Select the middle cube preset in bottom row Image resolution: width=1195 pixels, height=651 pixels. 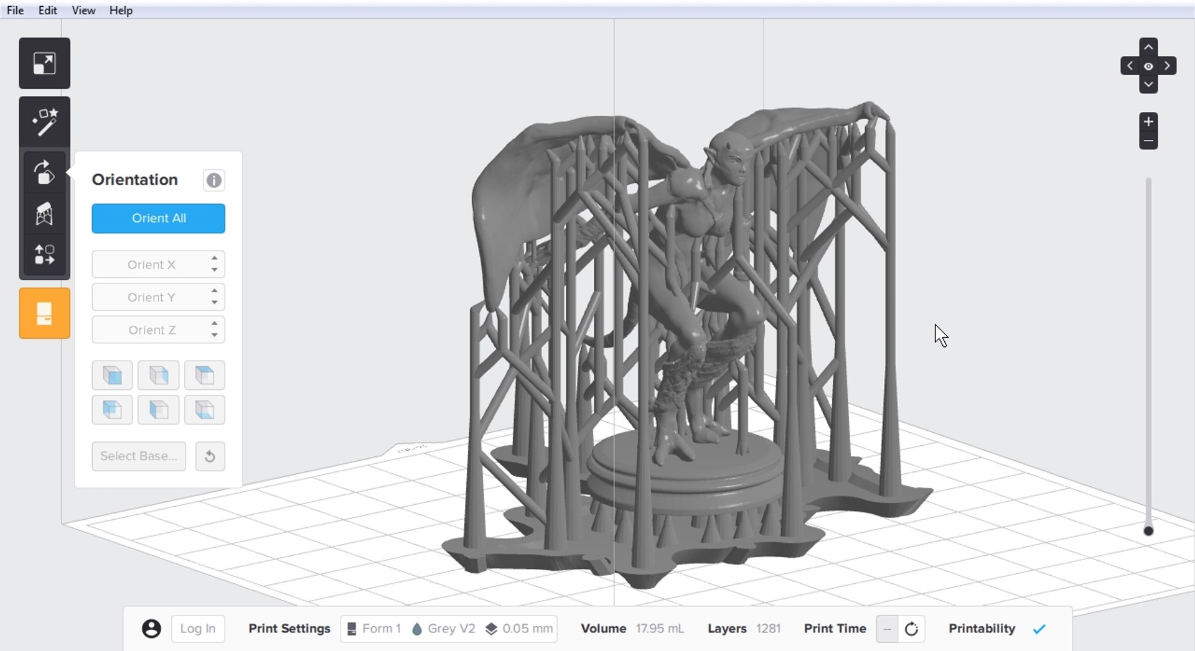pyautogui.click(x=159, y=410)
